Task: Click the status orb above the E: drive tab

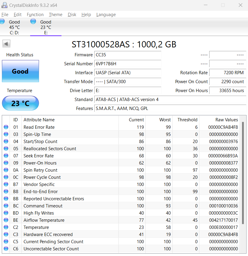Action: [x=33, y=21]
